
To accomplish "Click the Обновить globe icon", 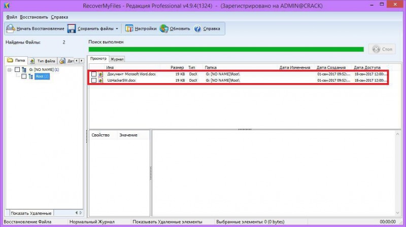I will pos(164,28).
